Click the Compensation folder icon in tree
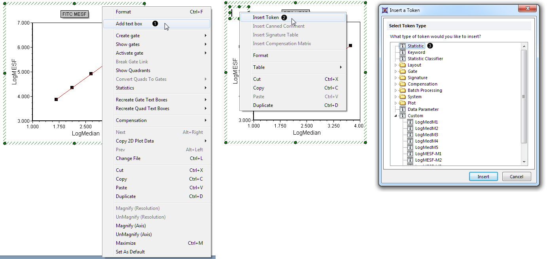 click(x=403, y=84)
